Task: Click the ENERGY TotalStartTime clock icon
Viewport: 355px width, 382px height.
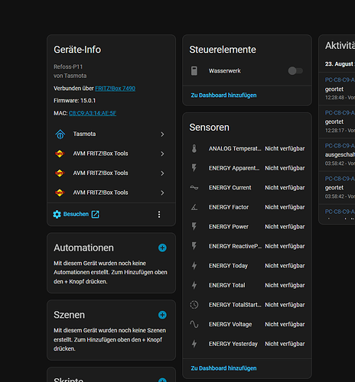Action: click(194, 305)
